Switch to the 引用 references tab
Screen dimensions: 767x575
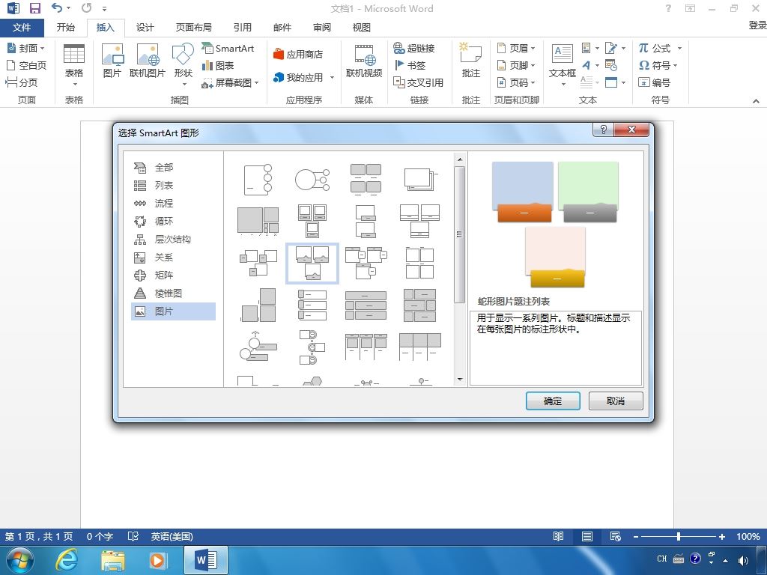[242, 28]
